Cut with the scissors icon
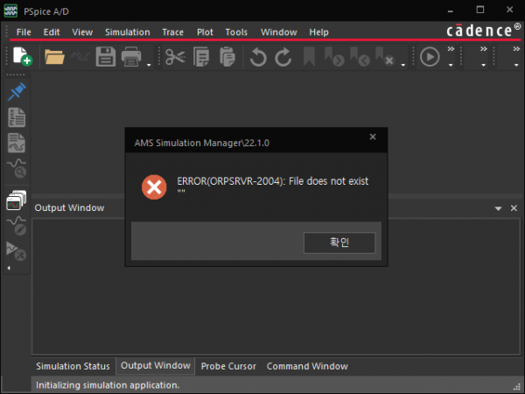The width and height of the screenshot is (525, 394). click(175, 57)
